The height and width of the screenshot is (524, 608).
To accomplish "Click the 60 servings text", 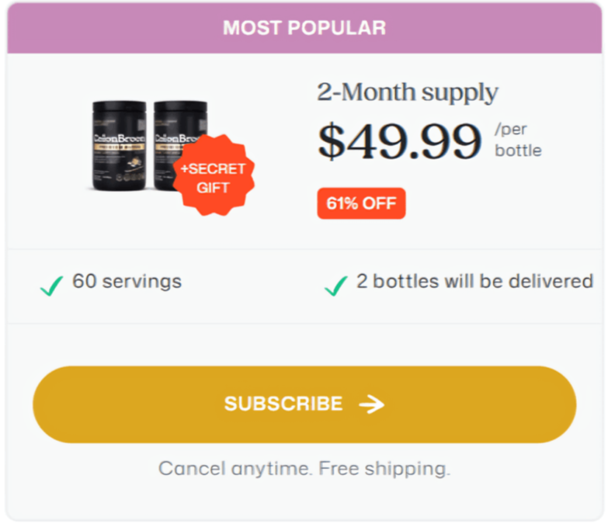I will 127,281.
